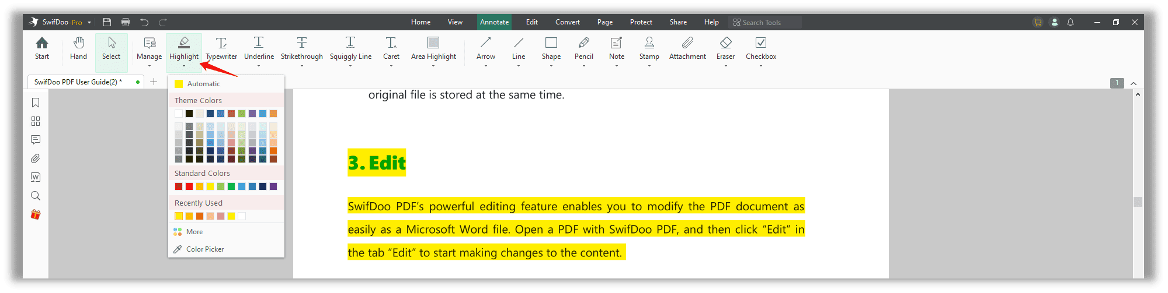Expand the Manage dropdown arrow

[149, 66]
